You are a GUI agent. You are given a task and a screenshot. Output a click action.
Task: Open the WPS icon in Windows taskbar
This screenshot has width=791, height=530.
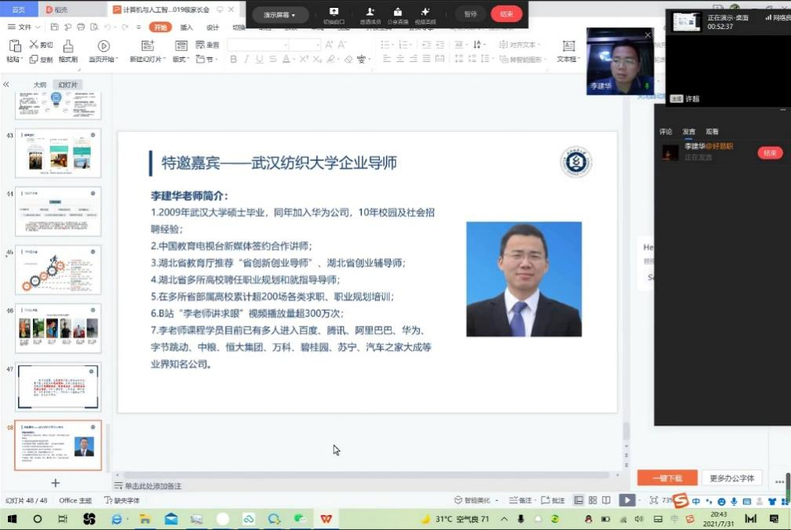[325, 519]
